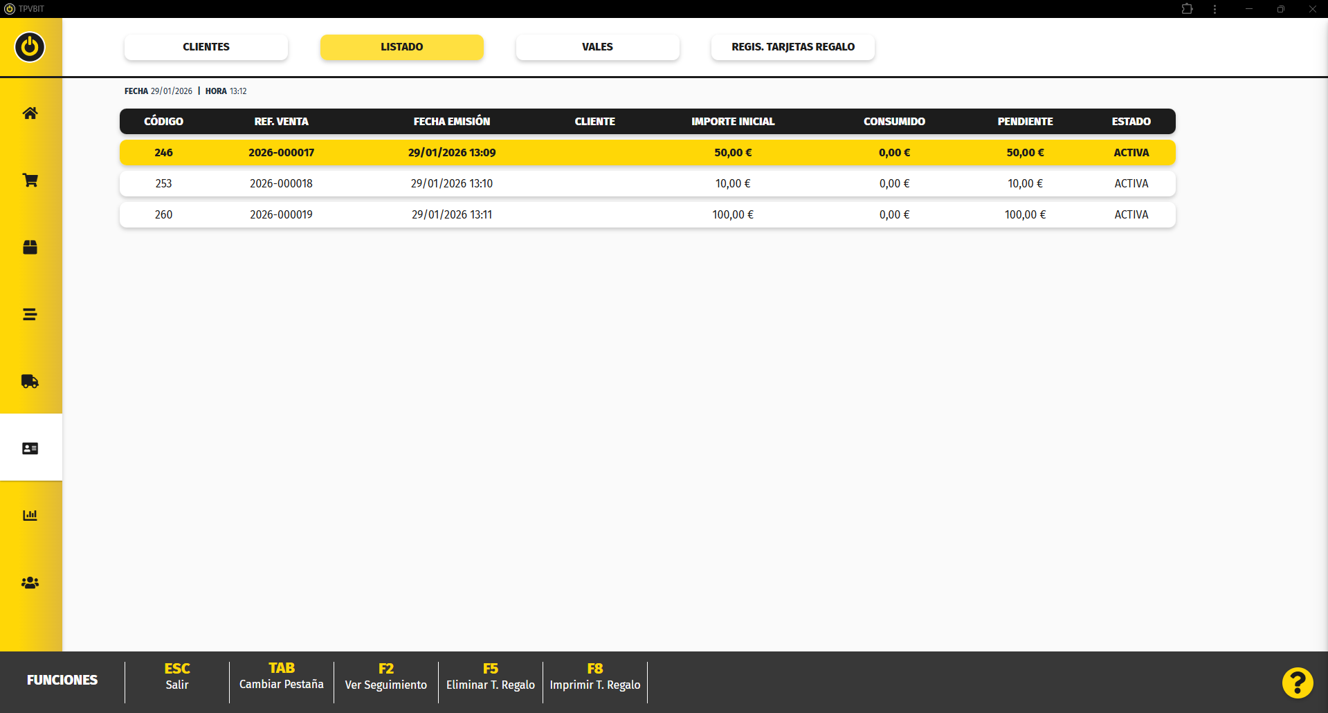The image size is (1328, 713).
Task: Open the box products icon
Action: coord(30,248)
